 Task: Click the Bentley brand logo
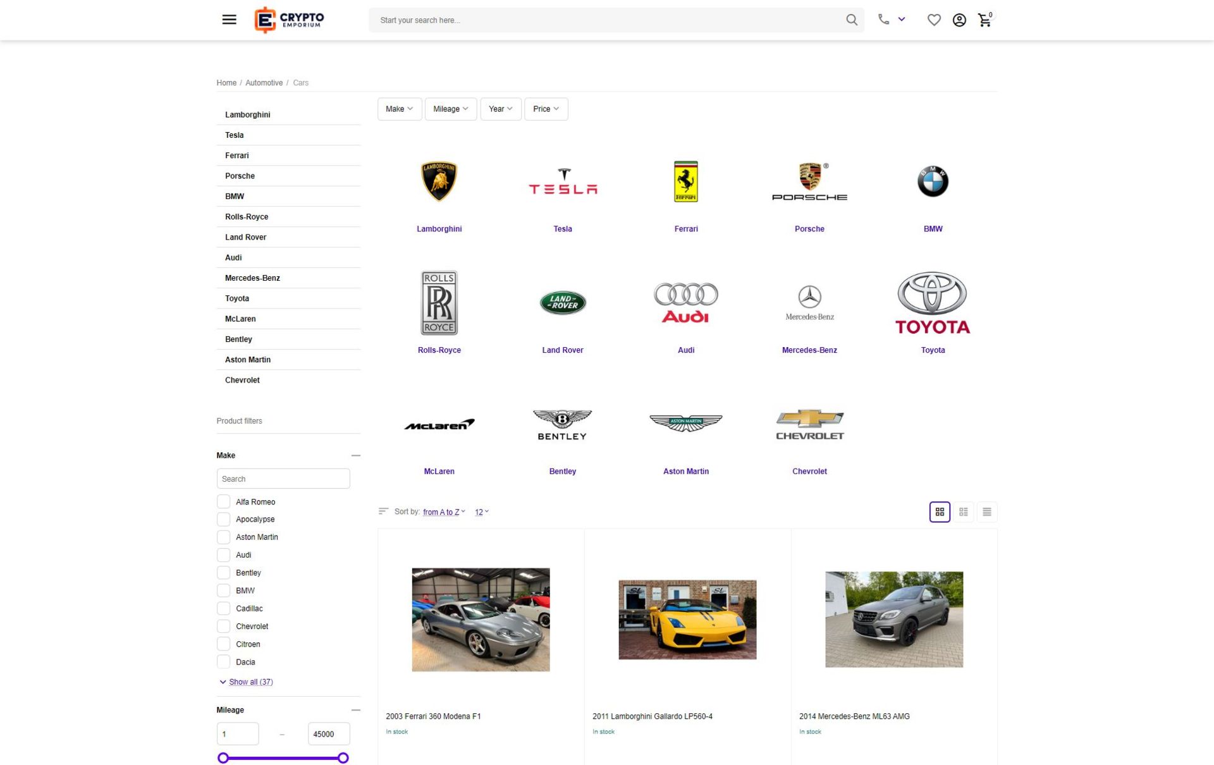click(563, 424)
